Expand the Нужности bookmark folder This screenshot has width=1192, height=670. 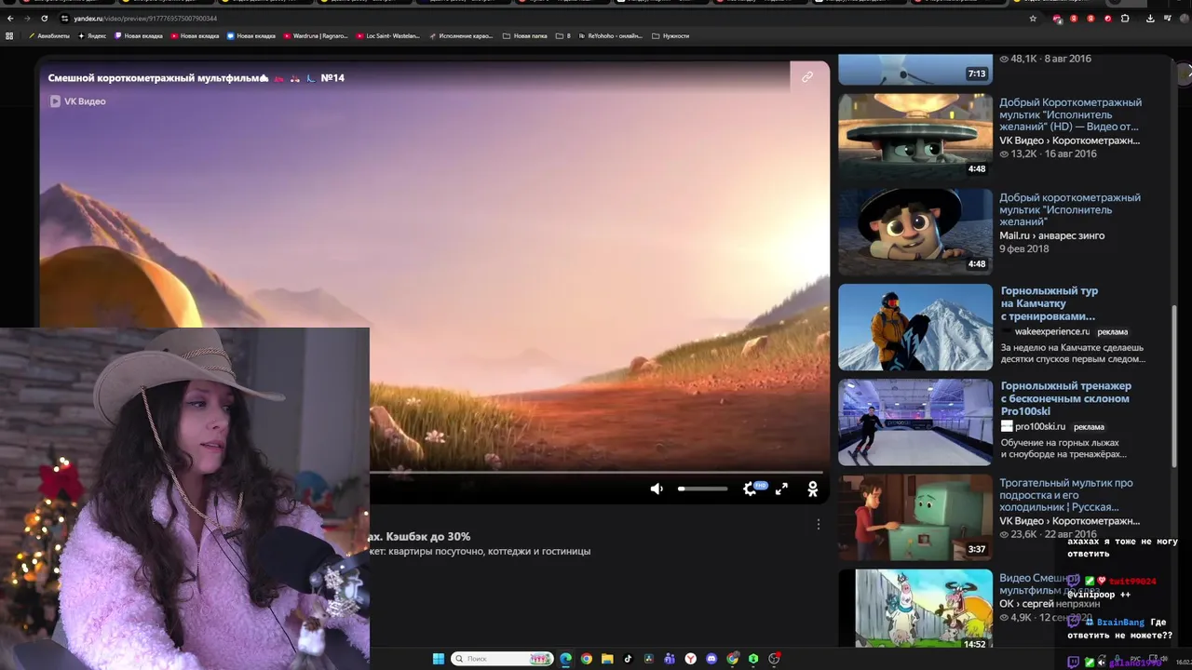pyautogui.click(x=670, y=36)
